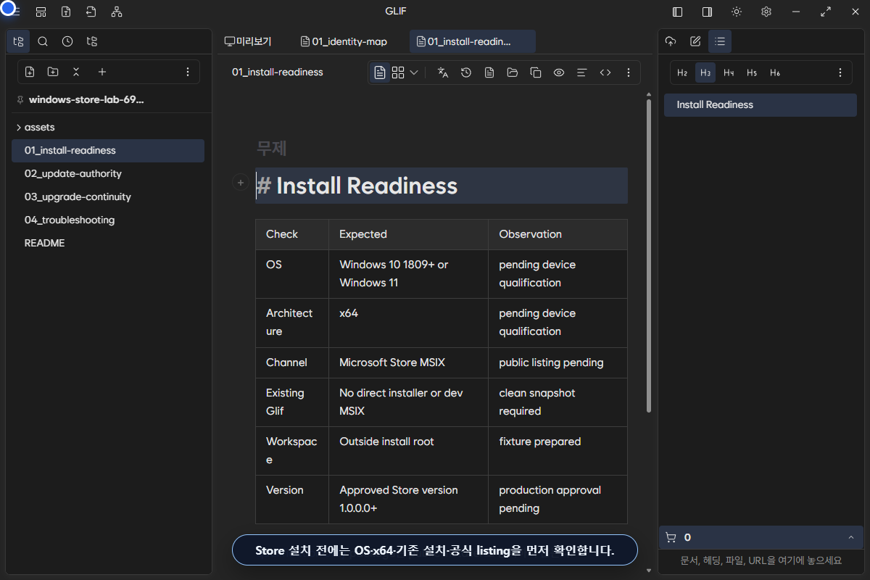Collapse all folders in file tree
Viewport: 870px width, 580px height.
tap(76, 72)
